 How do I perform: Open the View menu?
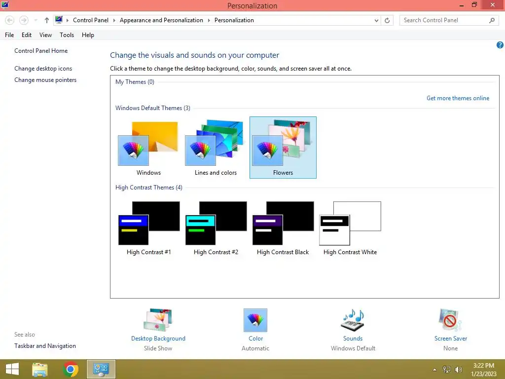45,35
